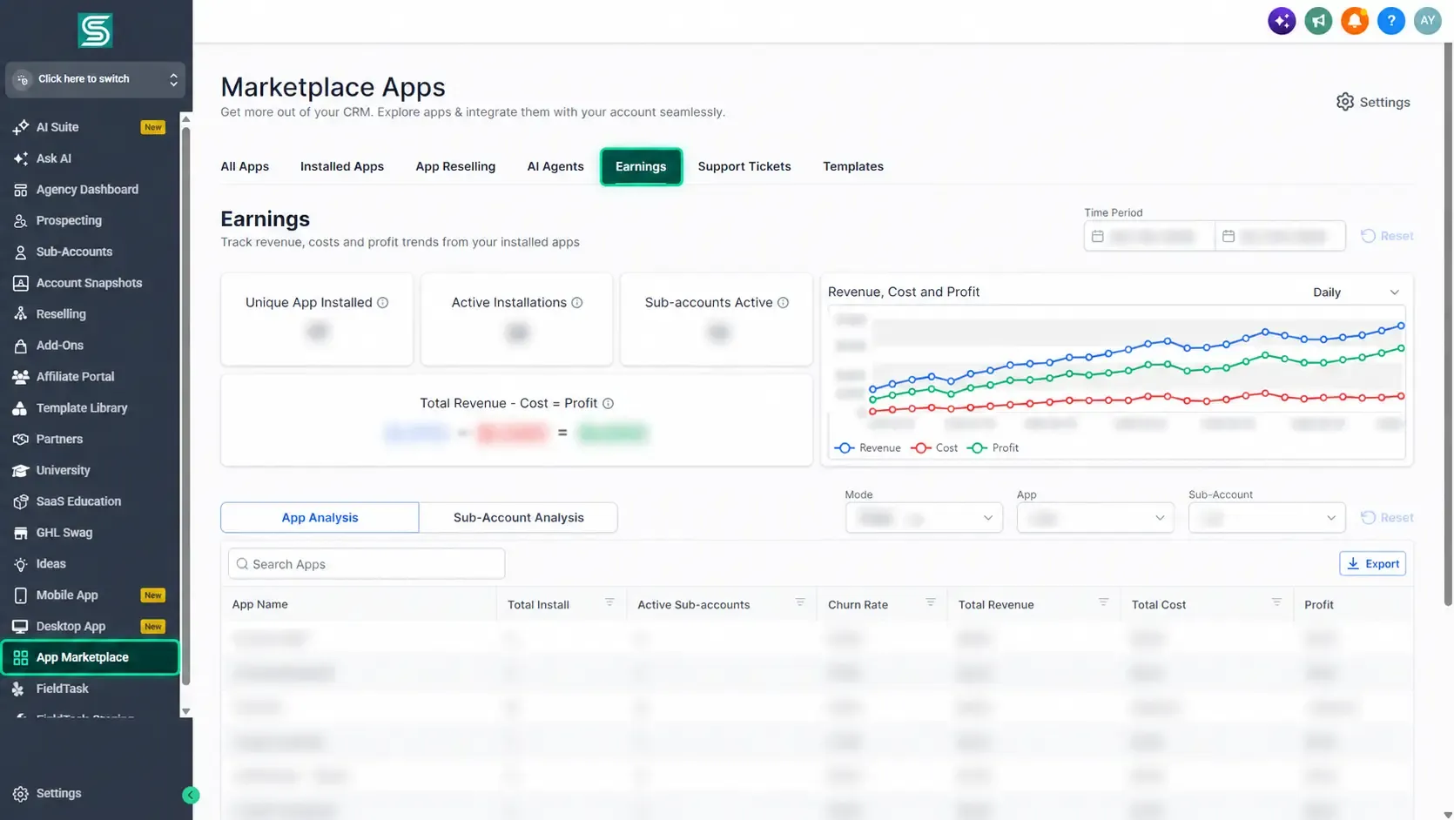Open App Marketplace in the sidebar

click(91, 657)
